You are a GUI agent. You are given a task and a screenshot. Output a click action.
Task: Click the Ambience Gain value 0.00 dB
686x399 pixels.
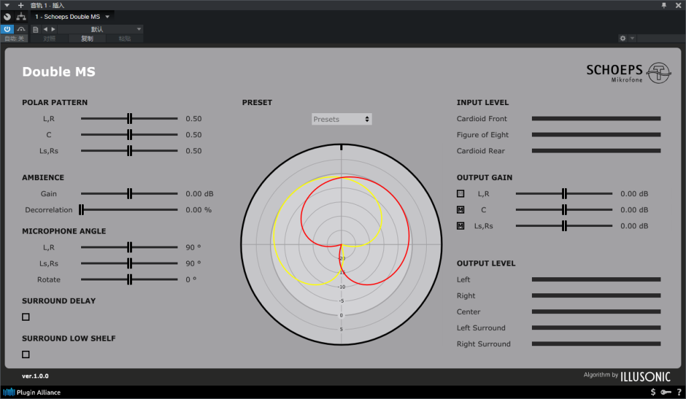click(x=200, y=193)
